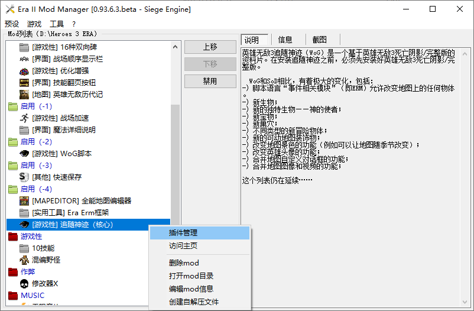This screenshot has height=311, width=474.
Task: Select the 游戏性 category row
Action: coord(31,237)
